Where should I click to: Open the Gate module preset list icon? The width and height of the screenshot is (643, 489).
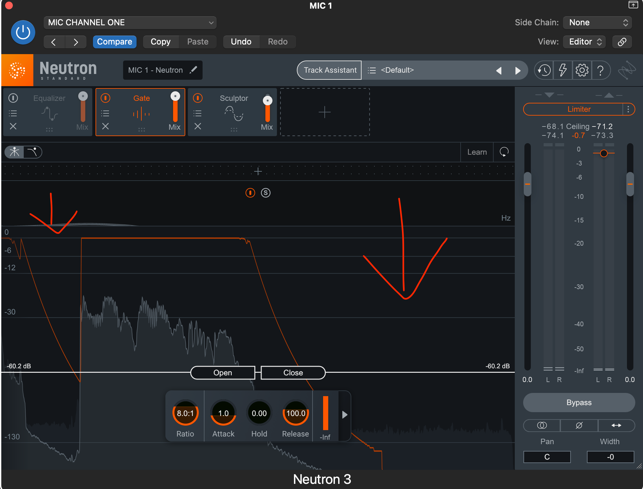tap(105, 113)
